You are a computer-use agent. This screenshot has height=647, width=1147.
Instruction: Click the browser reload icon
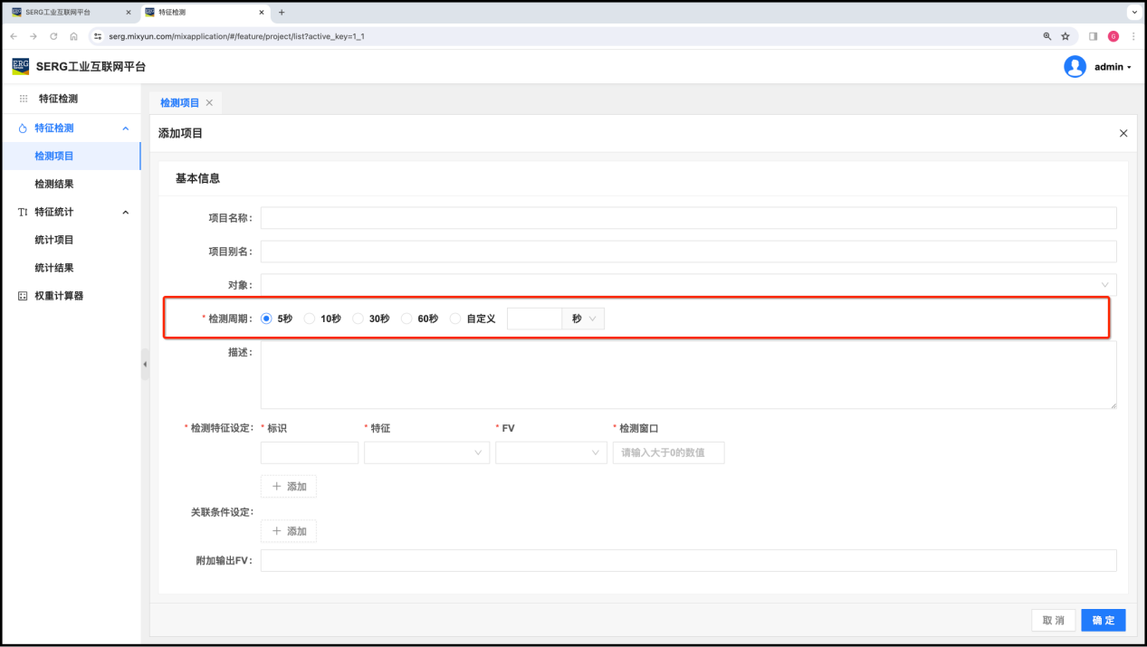[53, 36]
